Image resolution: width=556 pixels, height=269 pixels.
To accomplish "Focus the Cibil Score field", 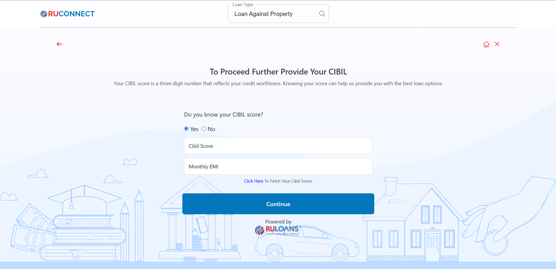I will [x=278, y=146].
